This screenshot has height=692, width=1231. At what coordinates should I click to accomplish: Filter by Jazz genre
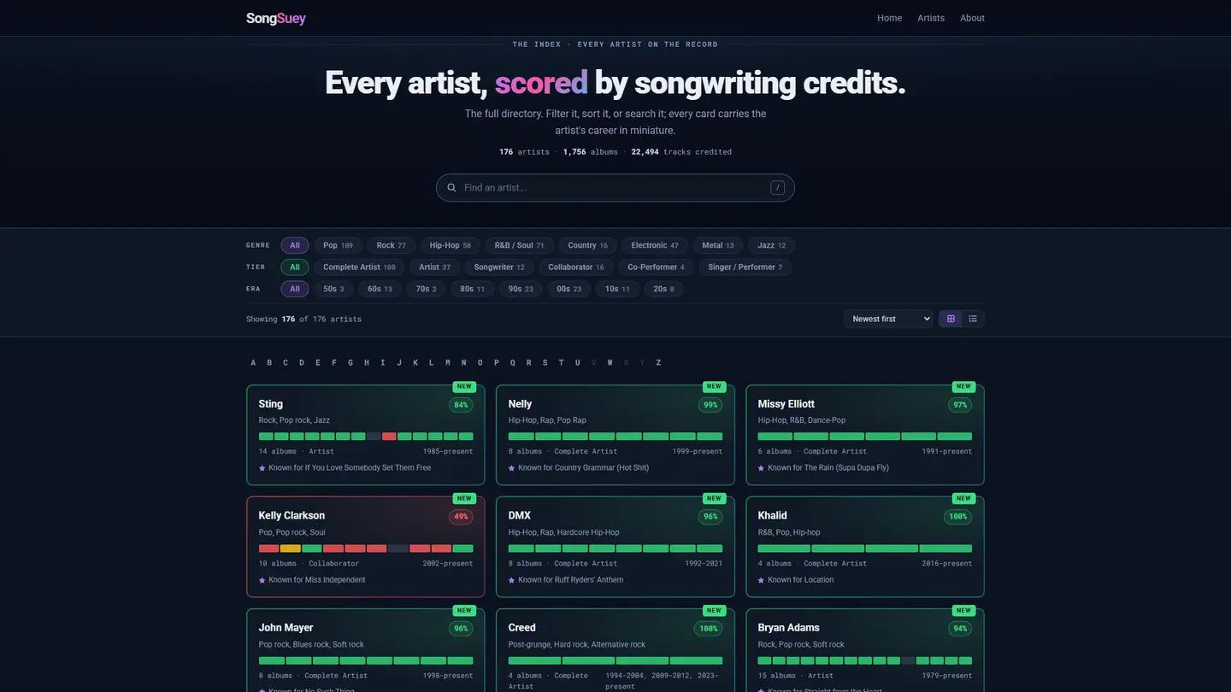[x=772, y=245]
